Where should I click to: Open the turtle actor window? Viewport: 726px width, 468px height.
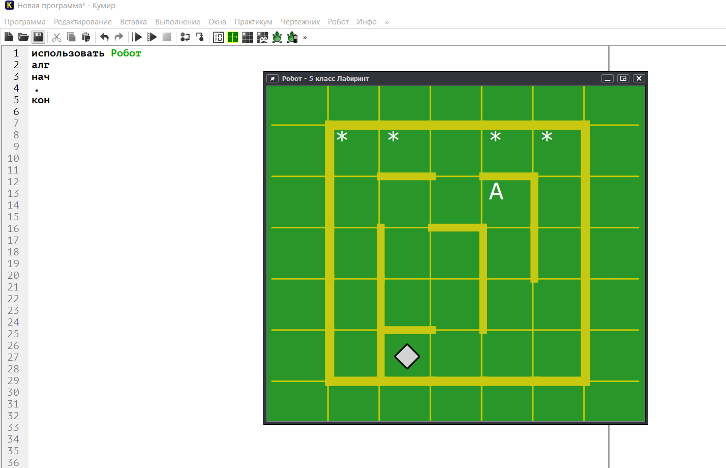pyautogui.click(x=277, y=37)
